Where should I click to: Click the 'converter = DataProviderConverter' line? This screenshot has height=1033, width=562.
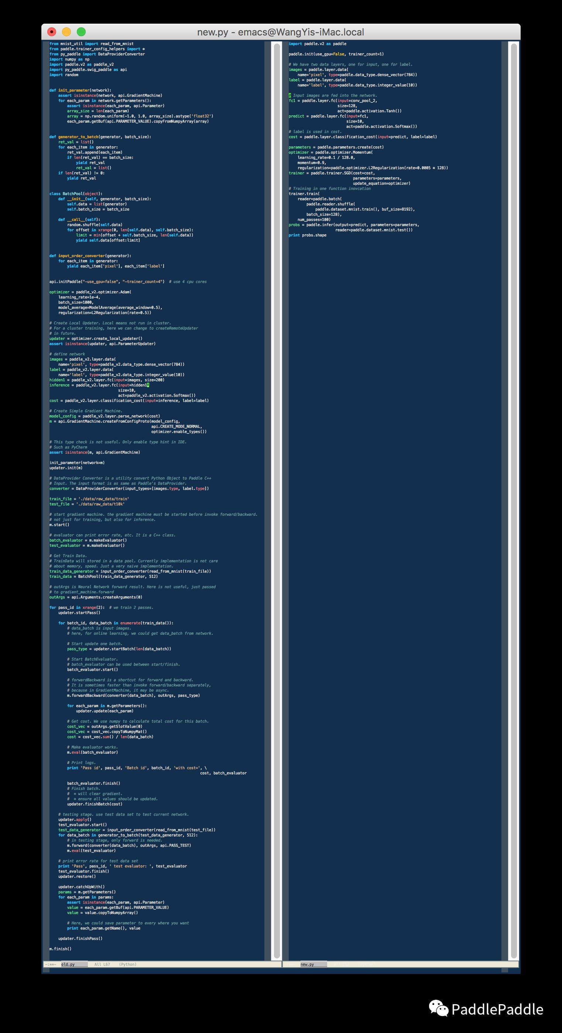point(129,488)
